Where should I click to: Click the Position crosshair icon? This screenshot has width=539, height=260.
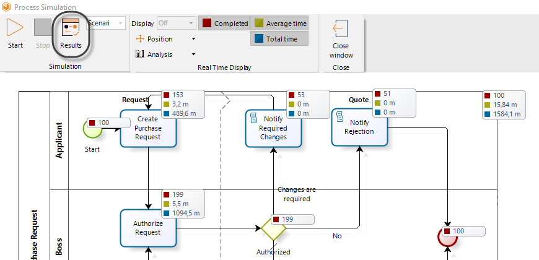(x=140, y=39)
